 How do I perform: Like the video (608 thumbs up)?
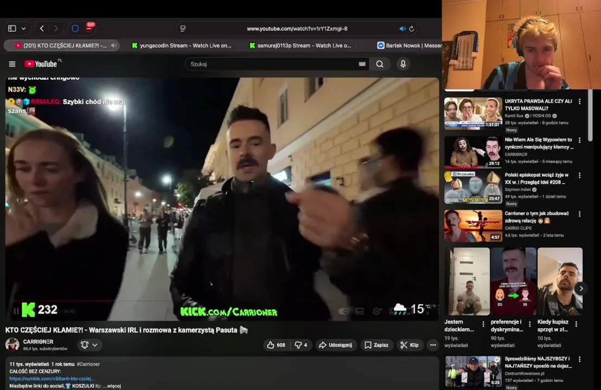click(x=276, y=345)
